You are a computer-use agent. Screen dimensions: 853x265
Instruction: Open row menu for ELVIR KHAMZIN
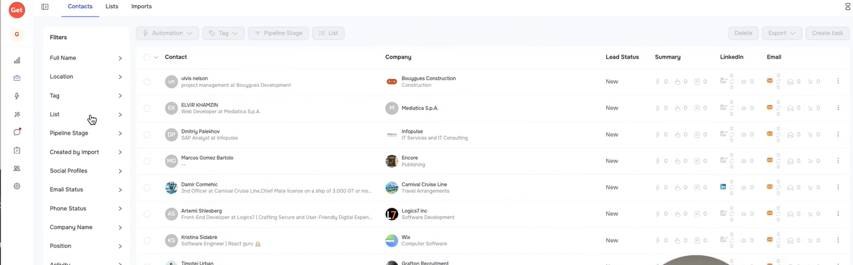pos(838,108)
